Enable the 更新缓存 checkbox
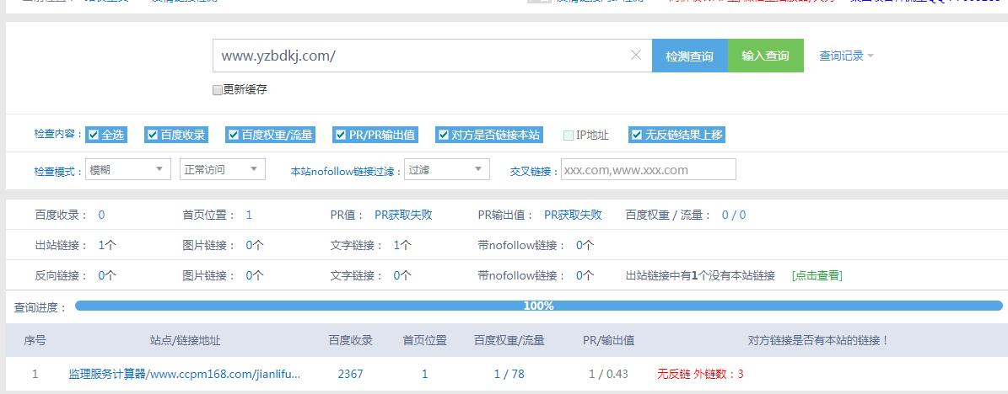Screen dimensions: 1008x394 tap(218, 90)
